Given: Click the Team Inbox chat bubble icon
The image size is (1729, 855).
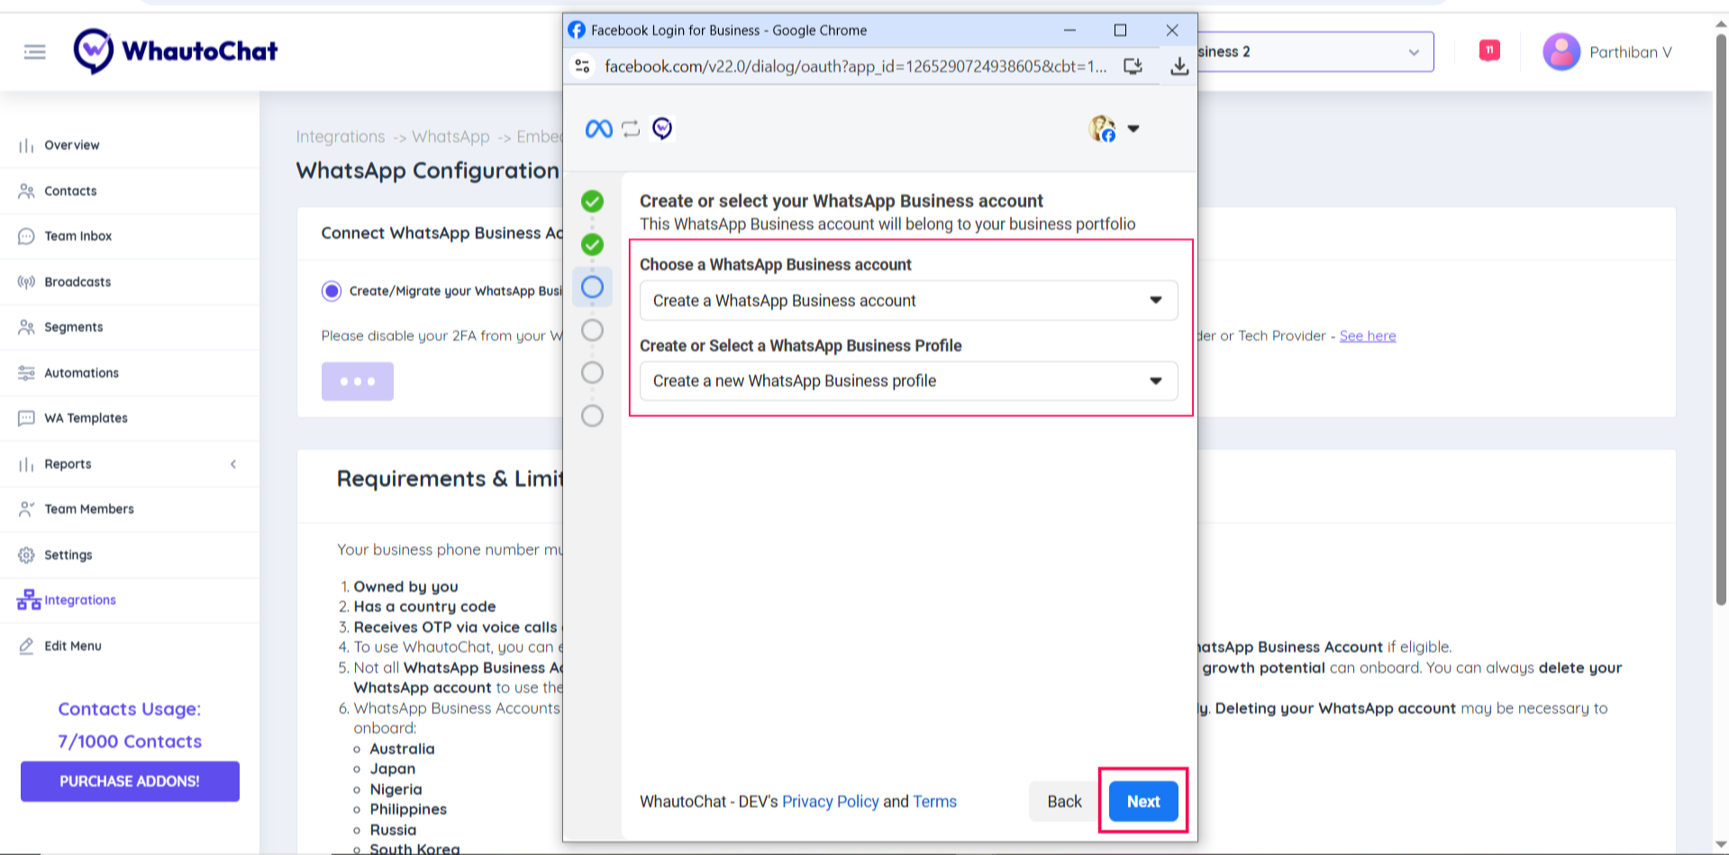Looking at the screenshot, I should 26,236.
